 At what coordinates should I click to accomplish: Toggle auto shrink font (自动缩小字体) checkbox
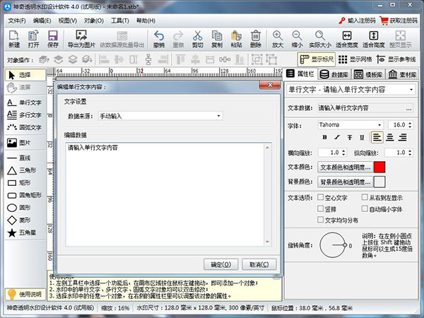click(364, 209)
